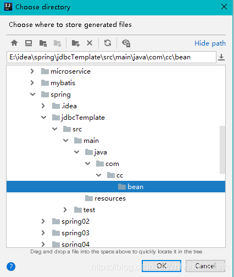Expand the test folder
234x277 pixels.
click(x=65, y=210)
